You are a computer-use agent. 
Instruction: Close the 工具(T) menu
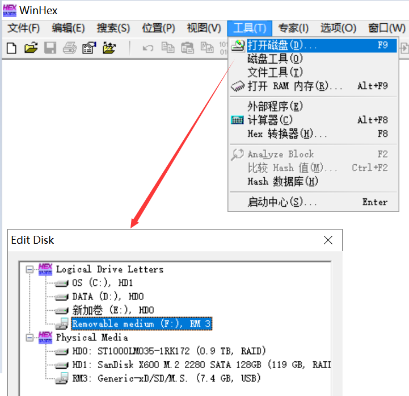pyautogui.click(x=250, y=28)
